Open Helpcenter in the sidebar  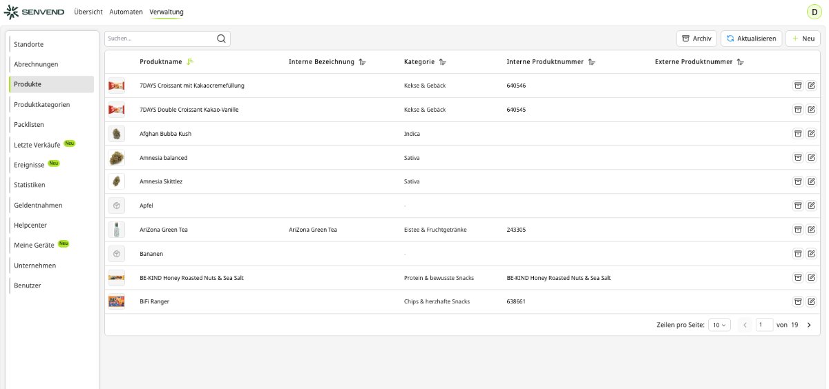tap(51, 225)
